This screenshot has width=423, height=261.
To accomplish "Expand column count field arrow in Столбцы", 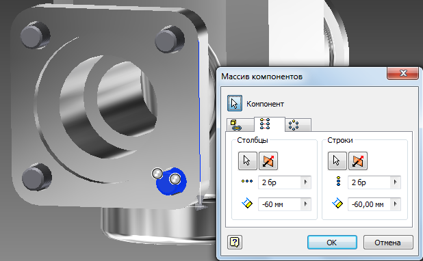I will [306, 182].
